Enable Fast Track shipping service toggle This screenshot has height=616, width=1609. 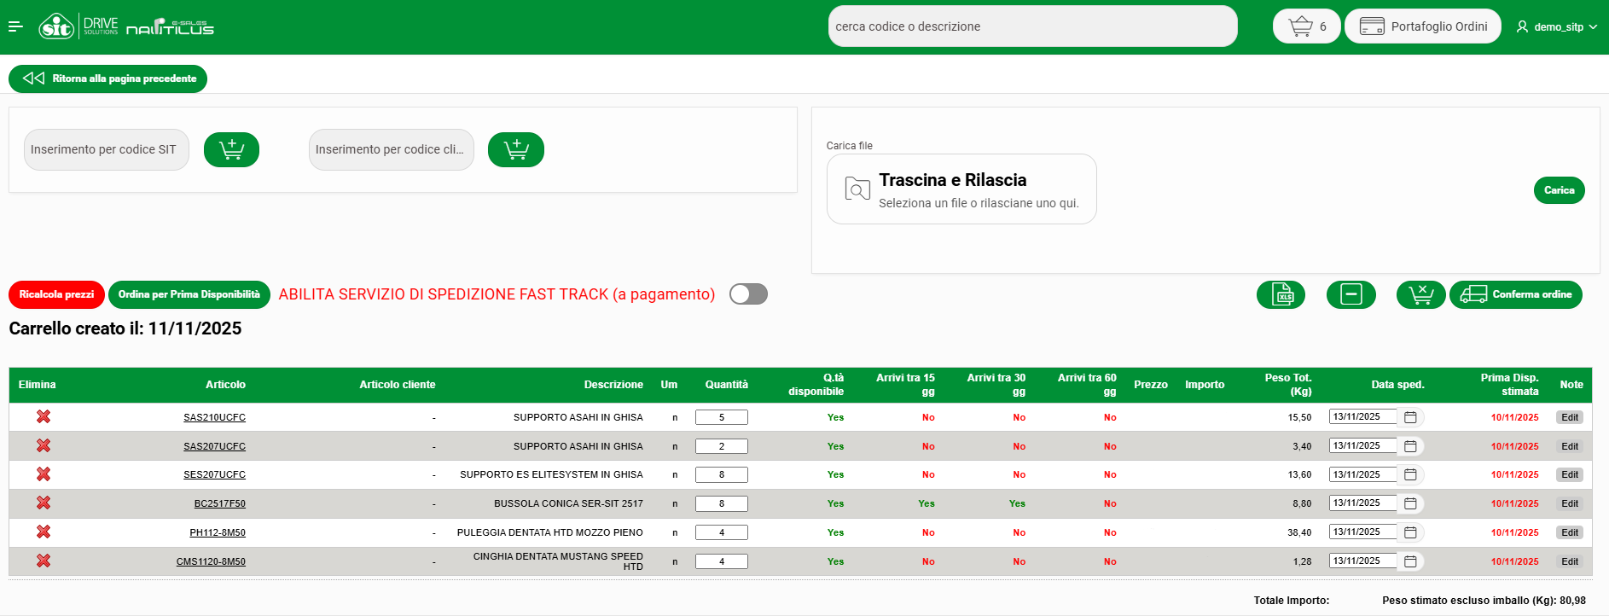(x=748, y=294)
